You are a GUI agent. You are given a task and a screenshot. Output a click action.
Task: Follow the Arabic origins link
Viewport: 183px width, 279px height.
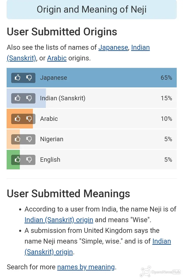coord(57,58)
